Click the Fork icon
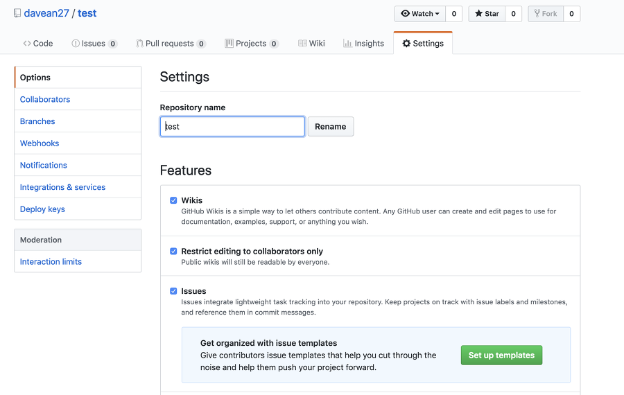This screenshot has height=395, width=624. click(537, 14)
